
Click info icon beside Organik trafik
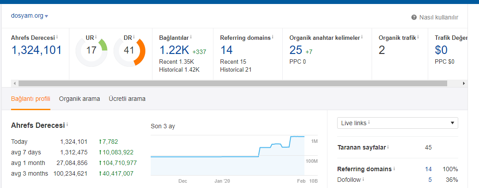[x=418, y=37]
